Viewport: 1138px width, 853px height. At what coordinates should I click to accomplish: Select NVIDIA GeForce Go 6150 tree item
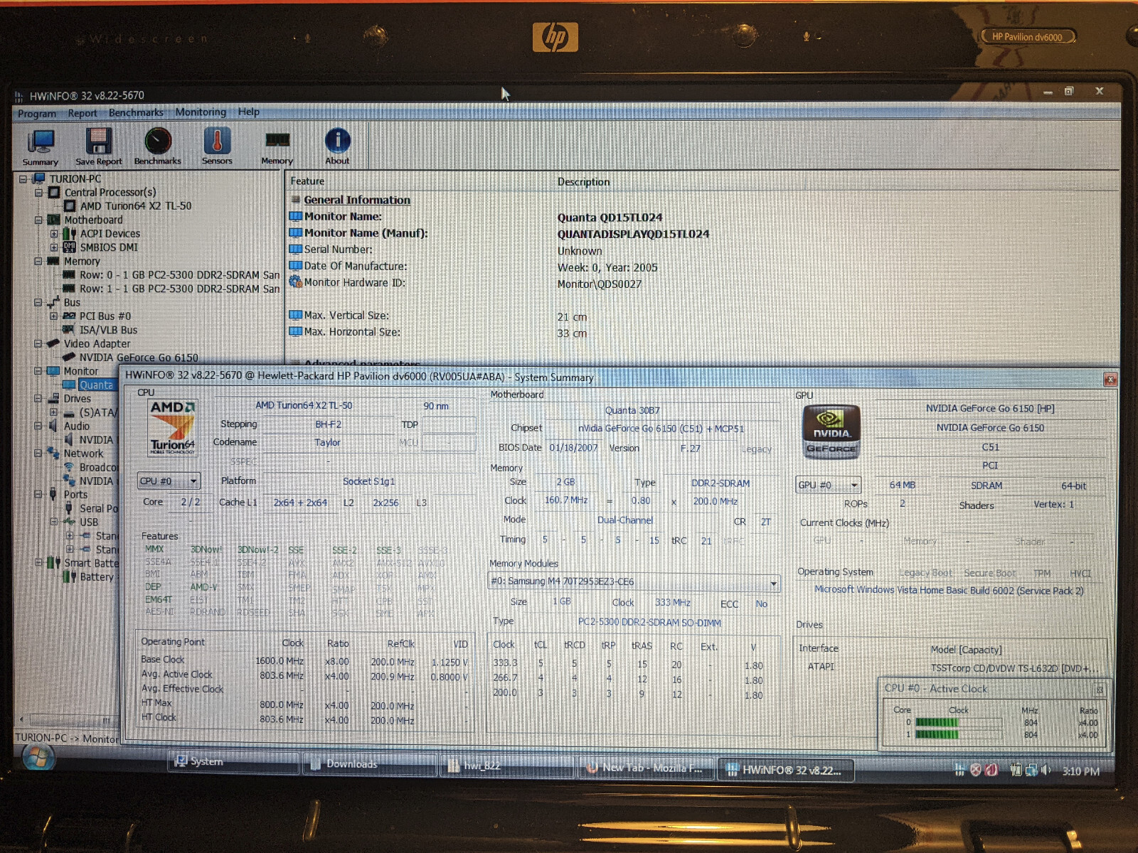point(139,358)
